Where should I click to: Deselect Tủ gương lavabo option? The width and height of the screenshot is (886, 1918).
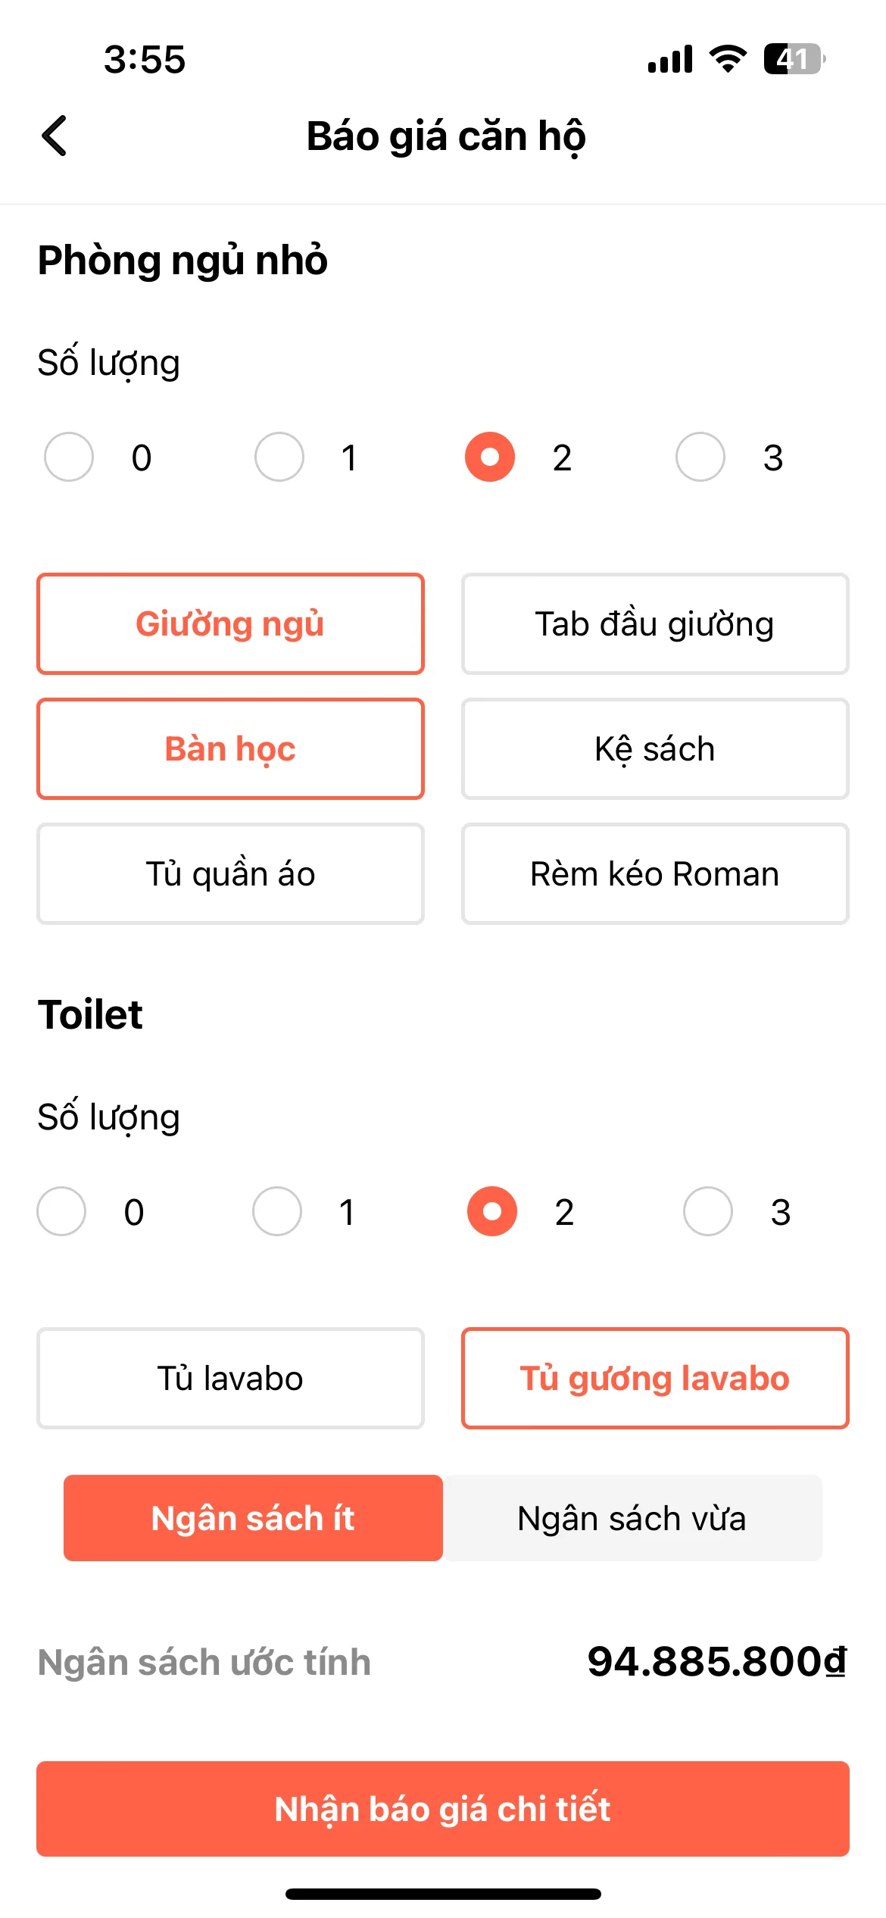pos(655,1379)
